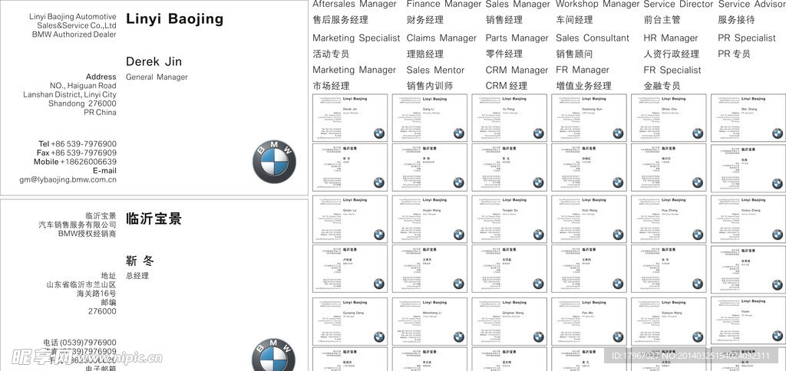This screenshot has width=786, height=371.
Task: Click the 'Claims Manager' label
Action: coord(441,38)
